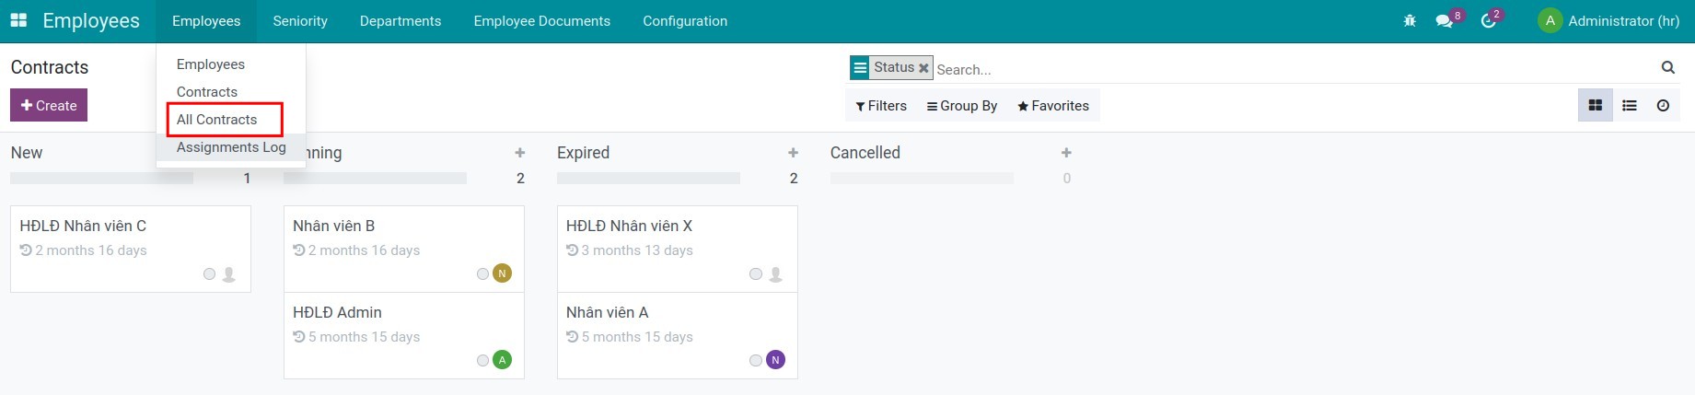Click the Create button
1695x395 pixels.
49,105
